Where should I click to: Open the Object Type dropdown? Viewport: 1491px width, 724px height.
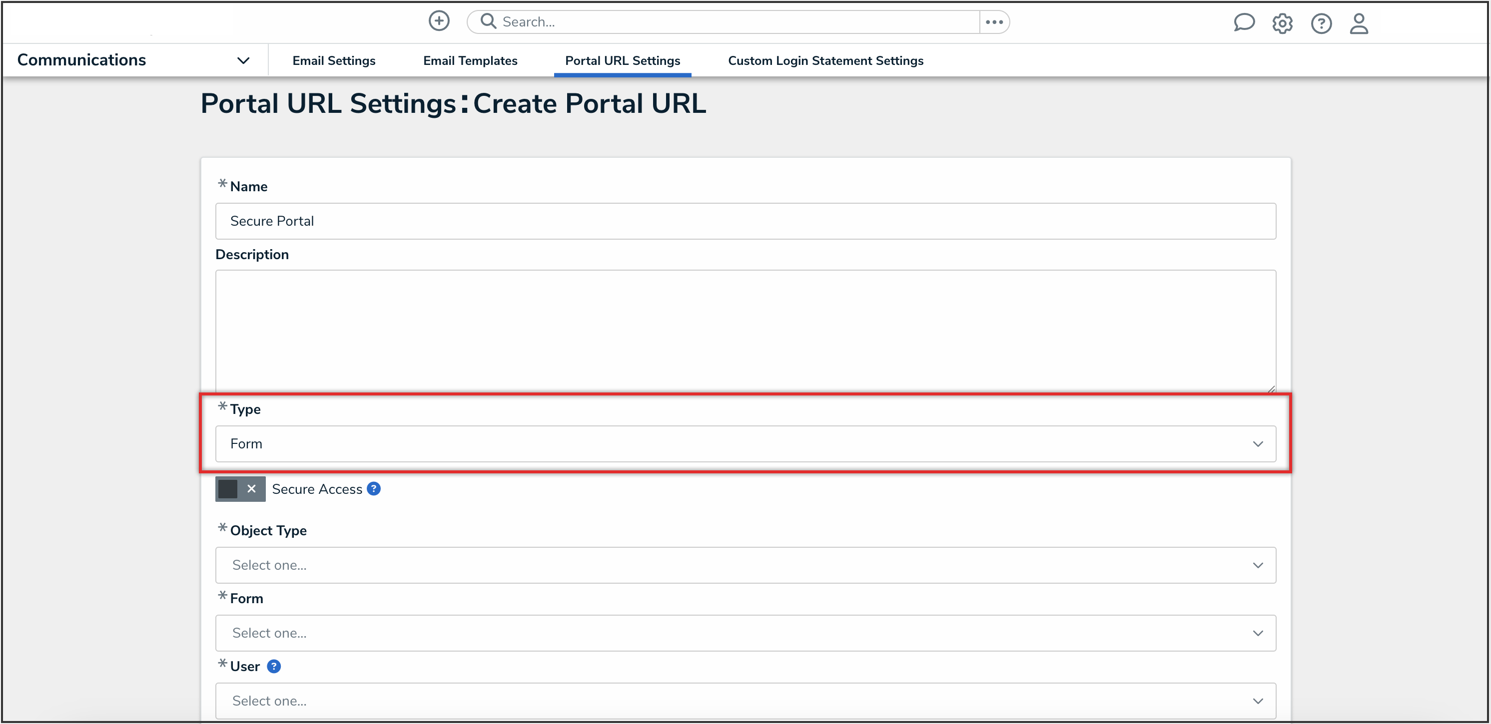(x=745, y=565)
